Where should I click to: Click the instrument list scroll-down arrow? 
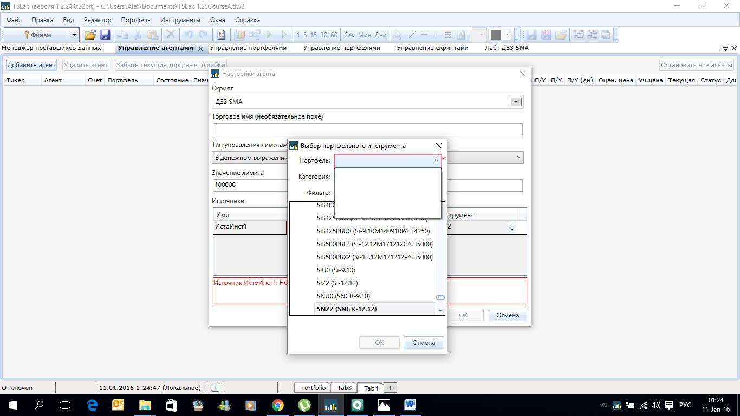pyautogui.click(x=440, y=310)
